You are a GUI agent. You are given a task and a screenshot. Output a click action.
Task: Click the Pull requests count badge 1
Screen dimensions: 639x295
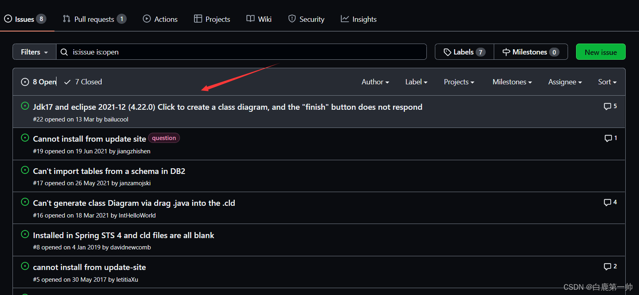(x=122, y=19)
